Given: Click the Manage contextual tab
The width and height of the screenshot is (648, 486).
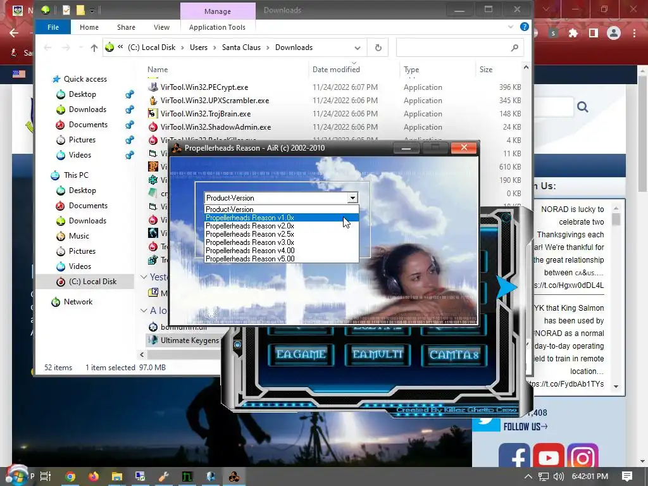Looking at the screenshot, I should 218,11.
